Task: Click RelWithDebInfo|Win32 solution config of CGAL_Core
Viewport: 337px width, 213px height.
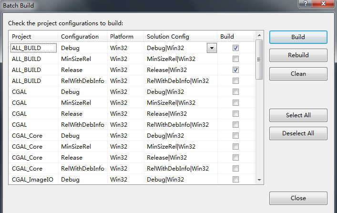Action: click(x=181, y=169)
